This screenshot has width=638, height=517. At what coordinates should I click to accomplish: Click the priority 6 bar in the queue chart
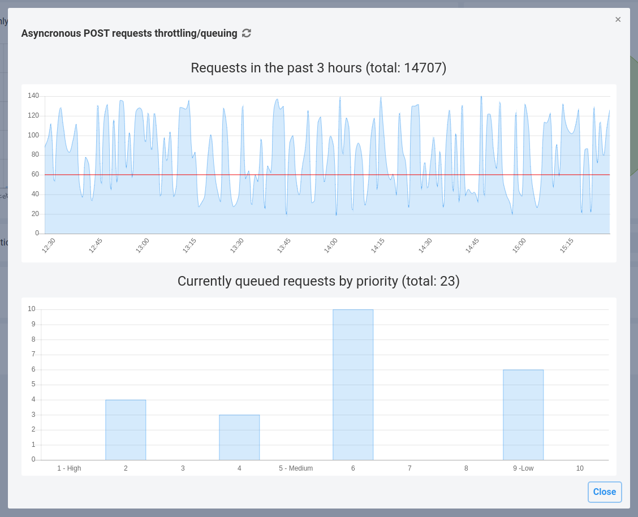click(353, 385)
